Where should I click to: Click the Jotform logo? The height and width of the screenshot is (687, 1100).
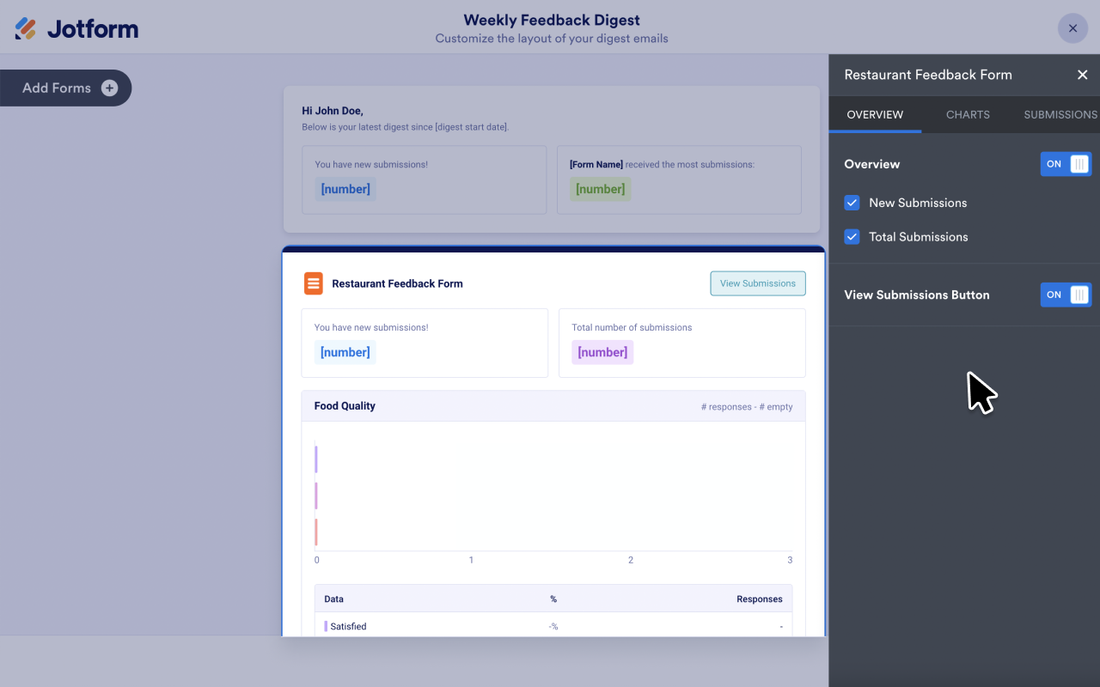(76, 28)
